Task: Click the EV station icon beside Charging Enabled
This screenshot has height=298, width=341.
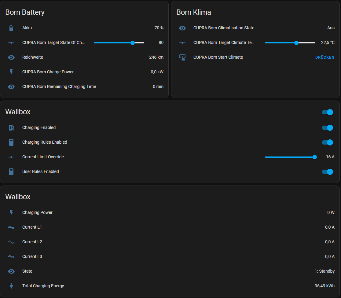Action: pos(11,128)
